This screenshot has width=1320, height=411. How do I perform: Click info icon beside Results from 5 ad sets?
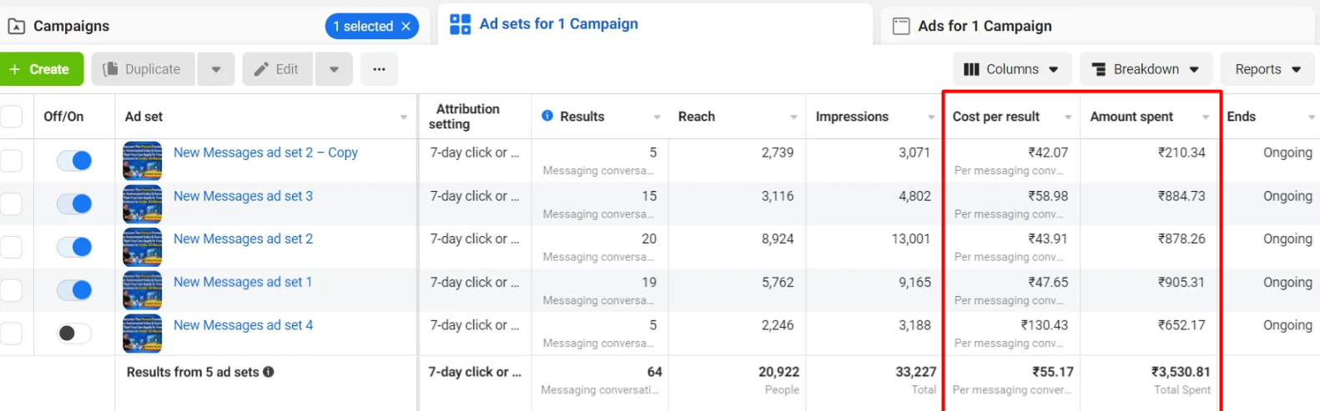269,372
